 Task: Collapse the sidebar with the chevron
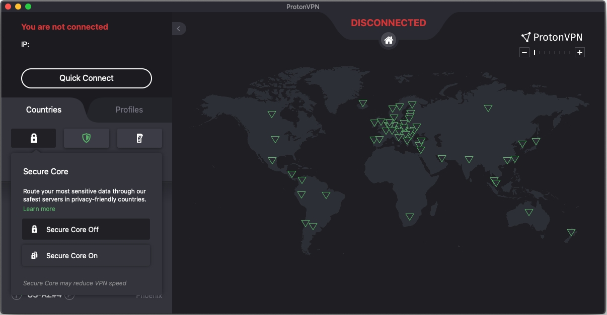(x=179, y=29)
